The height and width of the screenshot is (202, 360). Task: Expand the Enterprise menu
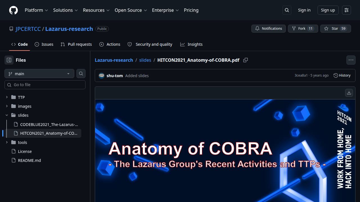tap(165, 10)
